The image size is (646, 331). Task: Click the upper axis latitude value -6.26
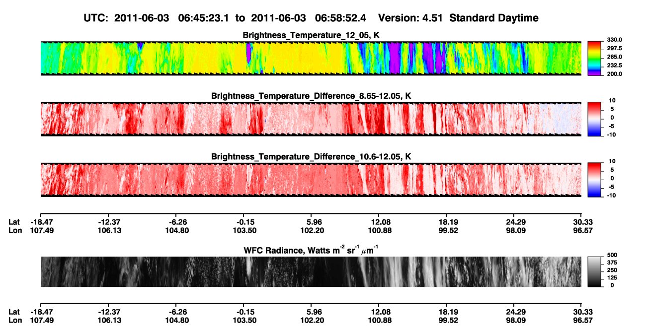click(178, 222)
